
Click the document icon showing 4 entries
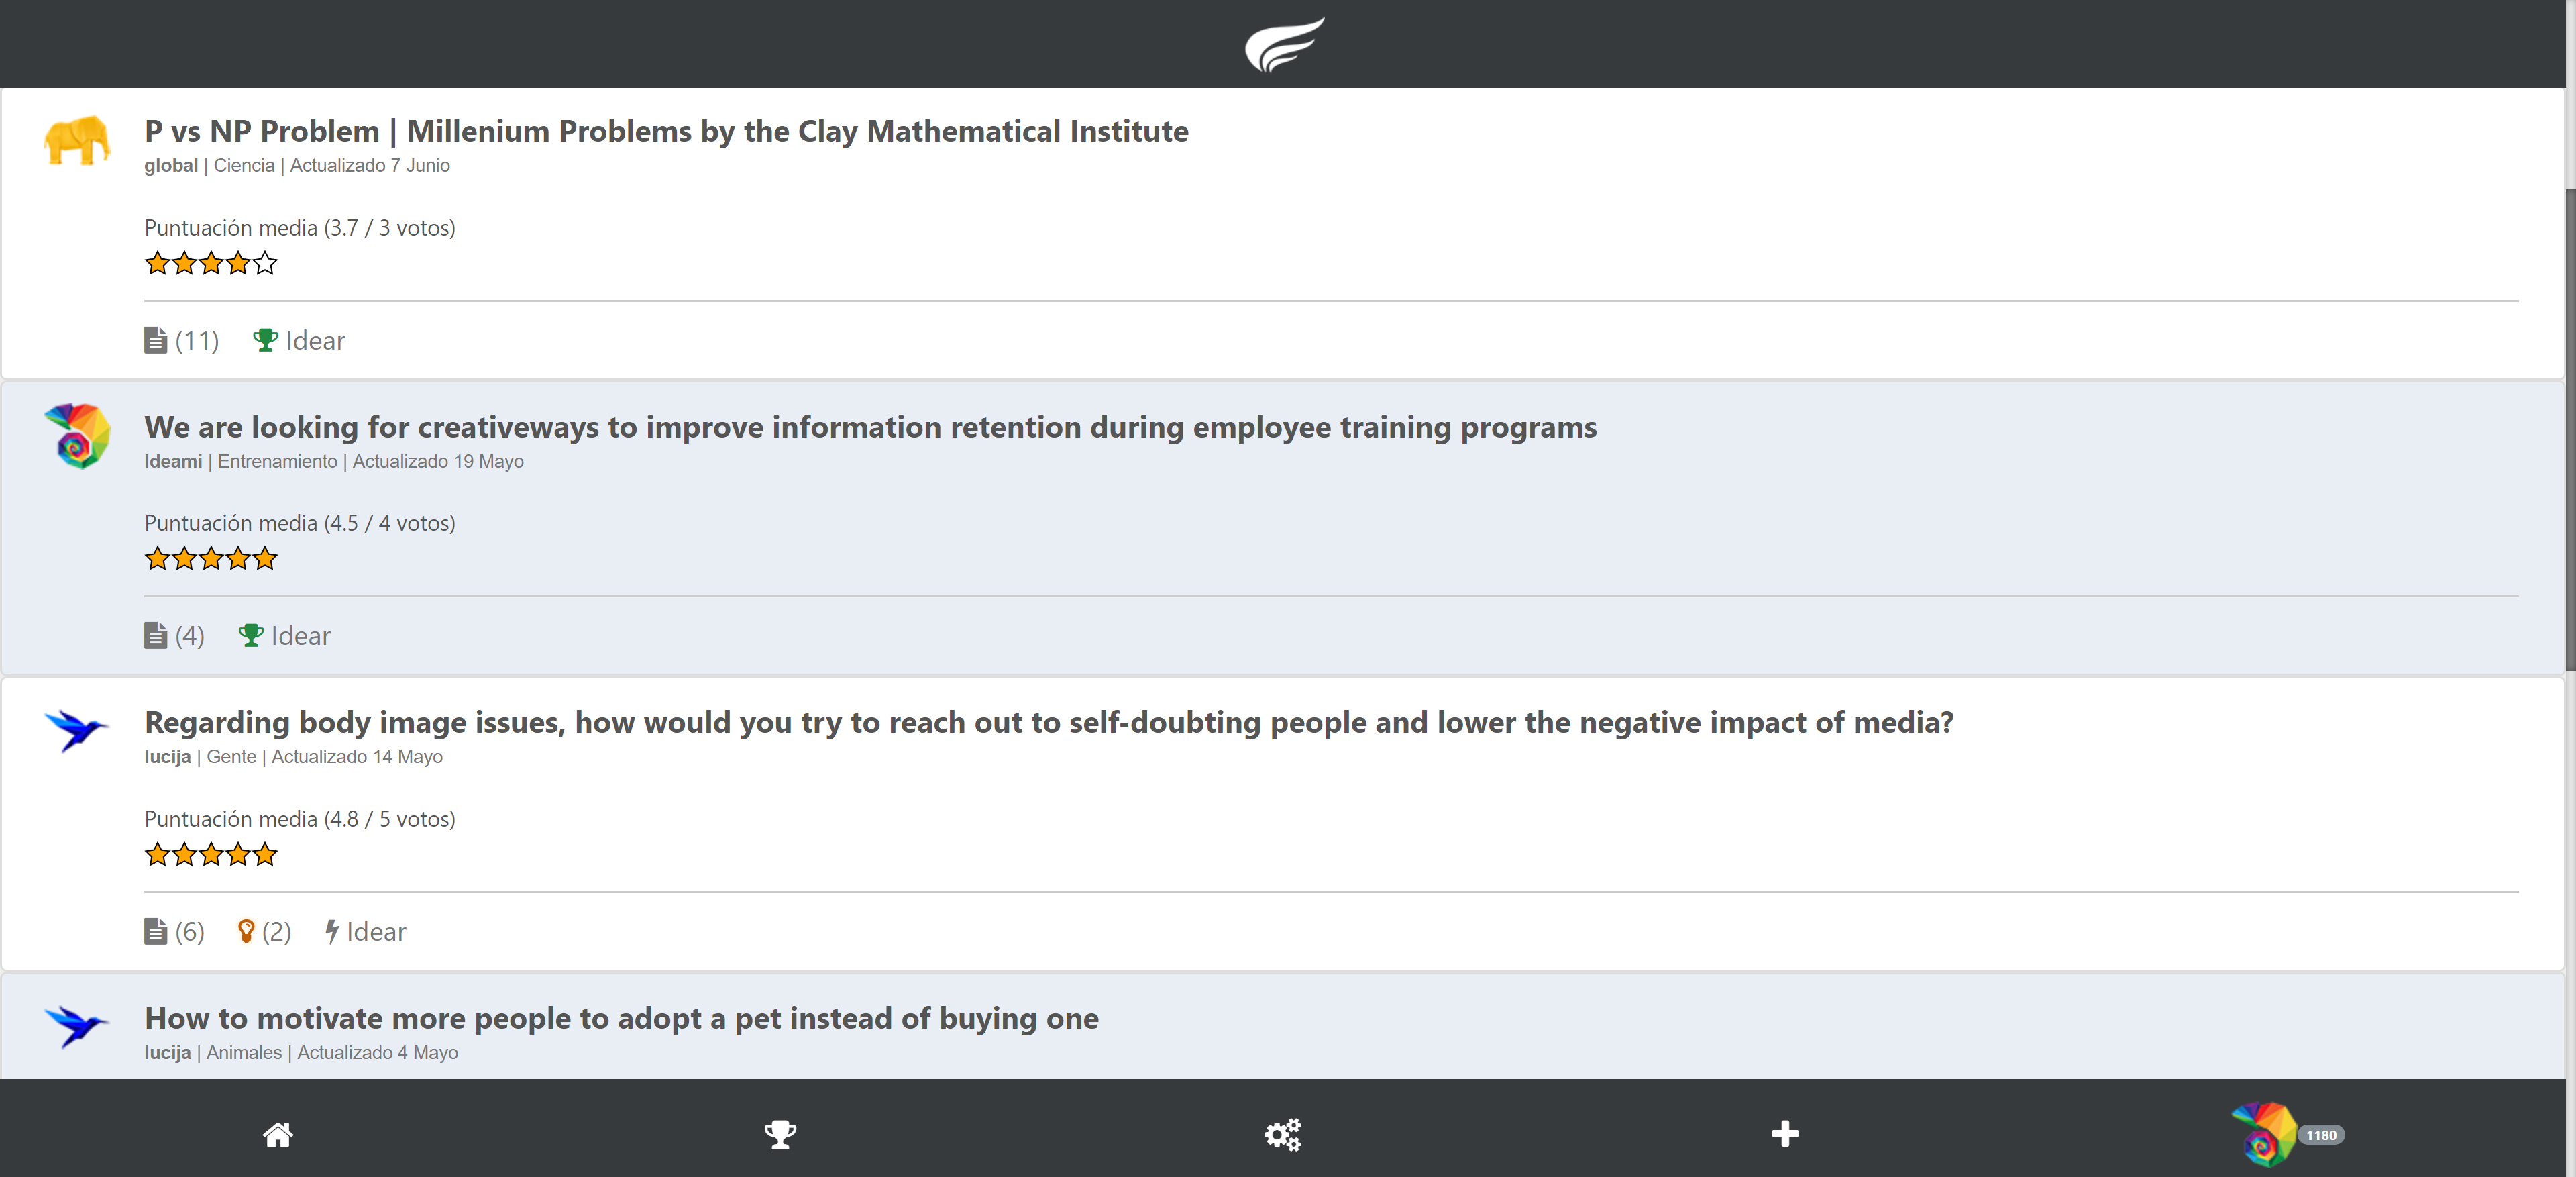(156, 636)
